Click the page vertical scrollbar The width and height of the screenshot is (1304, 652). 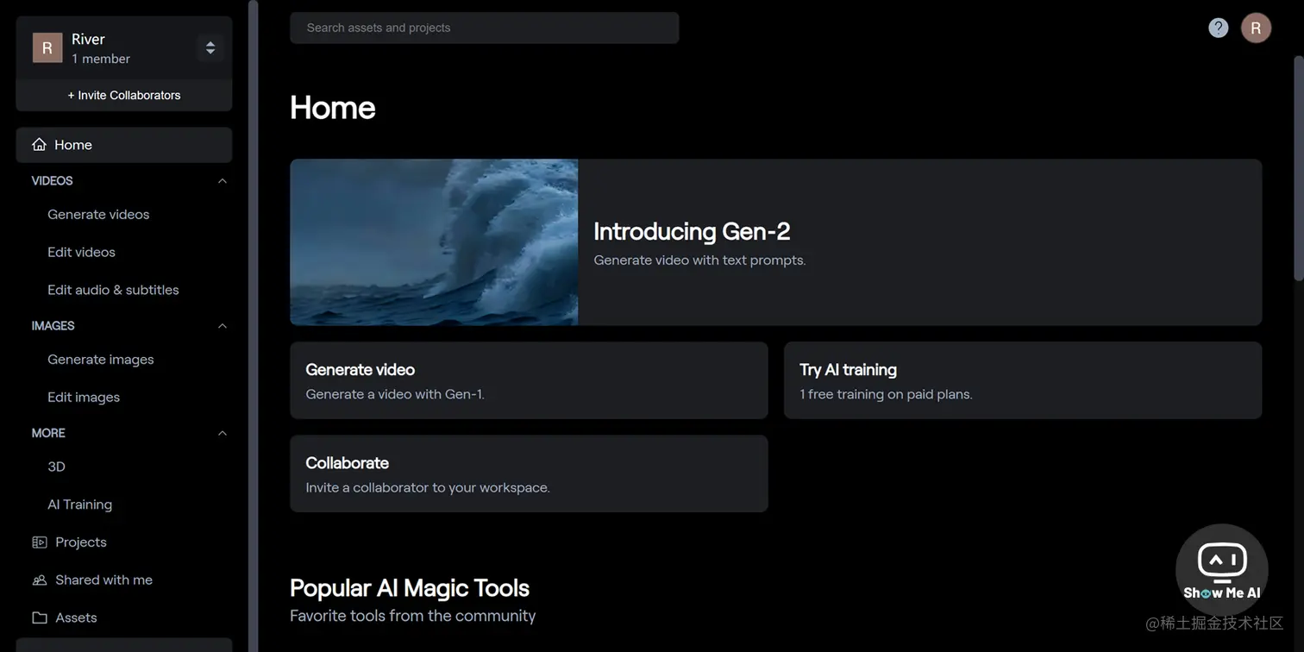pyautogui.click(x=1299, y=168)
